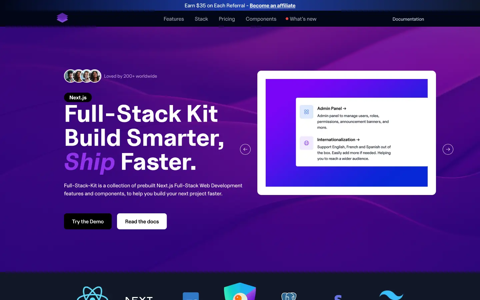This screenshot has height=300, width=480.
Task: Click the Try the Demo button
Action: [x=88, y=221]
